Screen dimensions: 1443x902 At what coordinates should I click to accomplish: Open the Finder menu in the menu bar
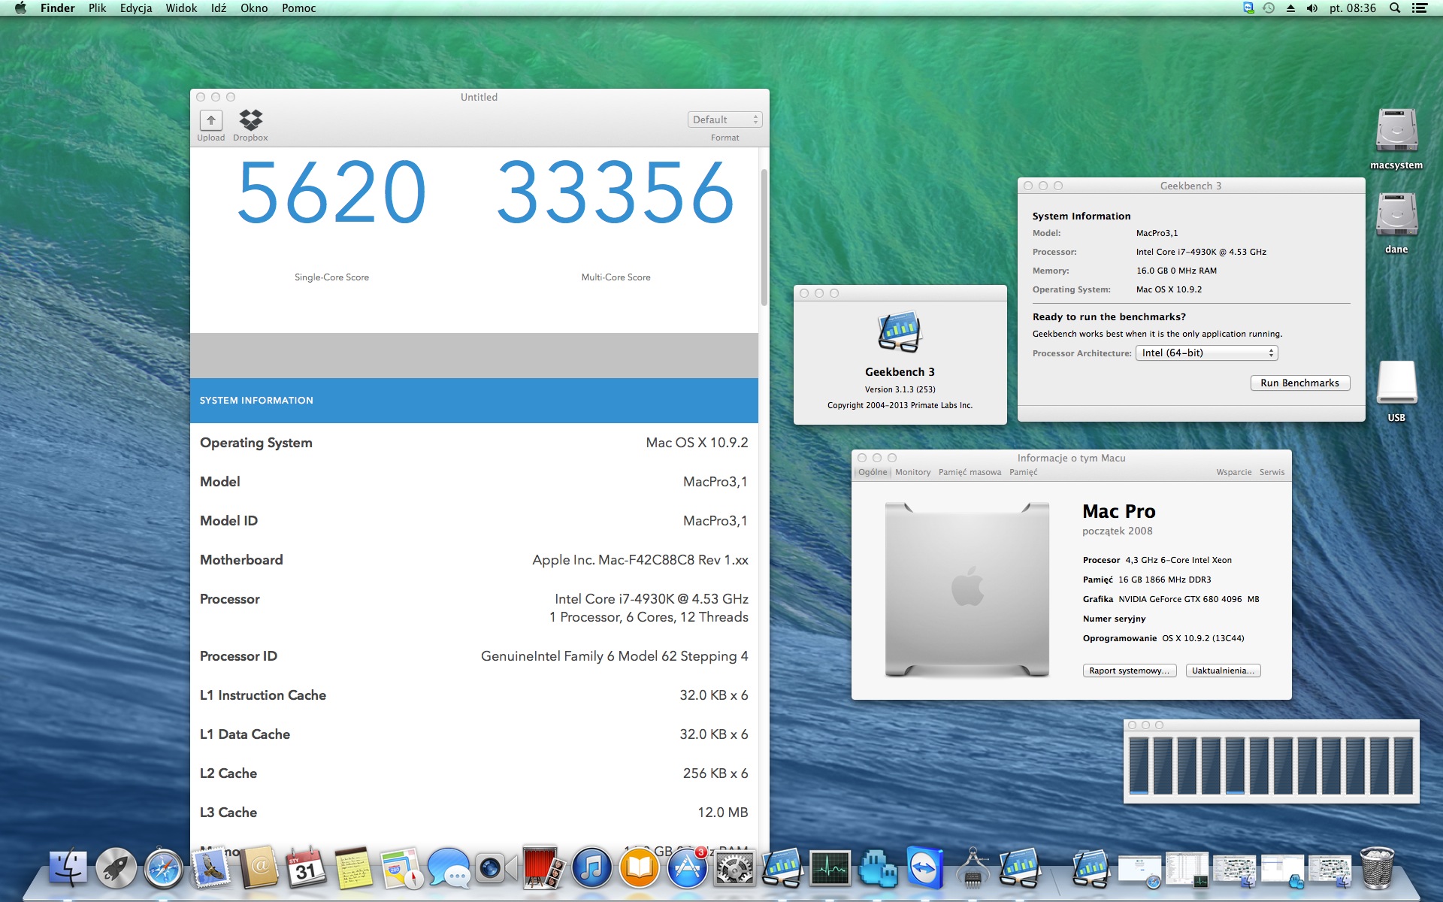58,8
